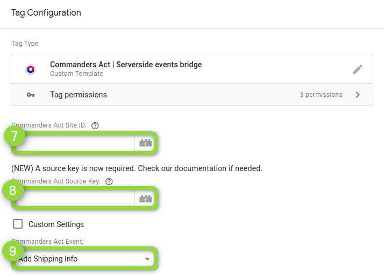Open help tooltip for Commanders Act Source Key

109,181
